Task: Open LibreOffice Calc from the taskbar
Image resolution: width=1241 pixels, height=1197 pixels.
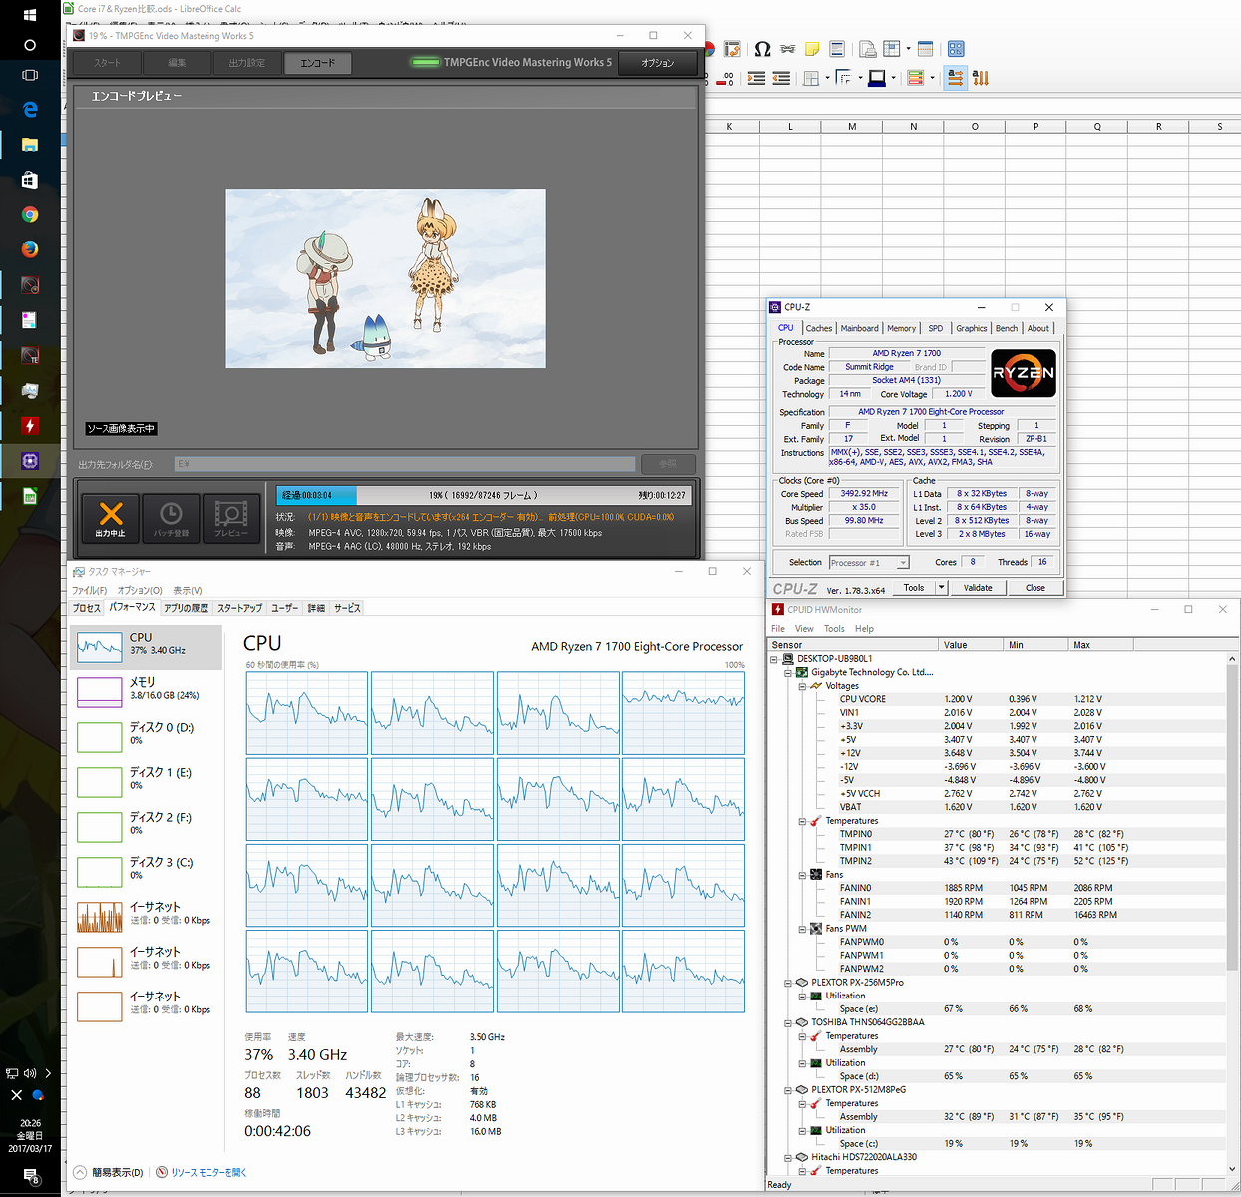Action: coord(30,496)
